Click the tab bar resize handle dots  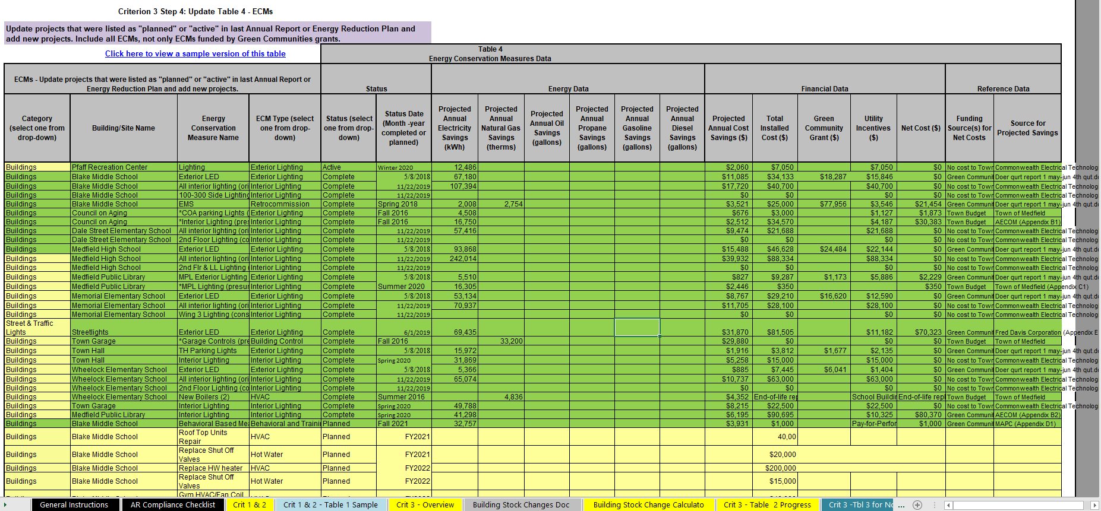click(935, 505)
